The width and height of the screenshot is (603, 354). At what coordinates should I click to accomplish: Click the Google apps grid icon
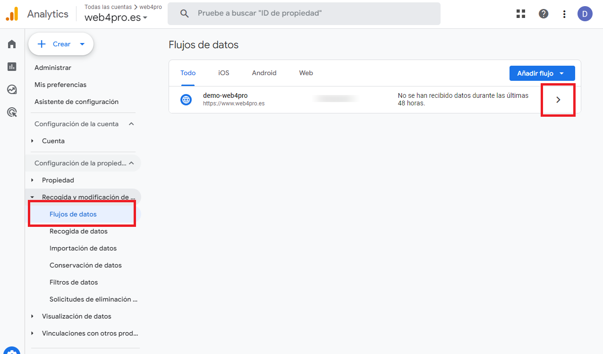point(521,14)
